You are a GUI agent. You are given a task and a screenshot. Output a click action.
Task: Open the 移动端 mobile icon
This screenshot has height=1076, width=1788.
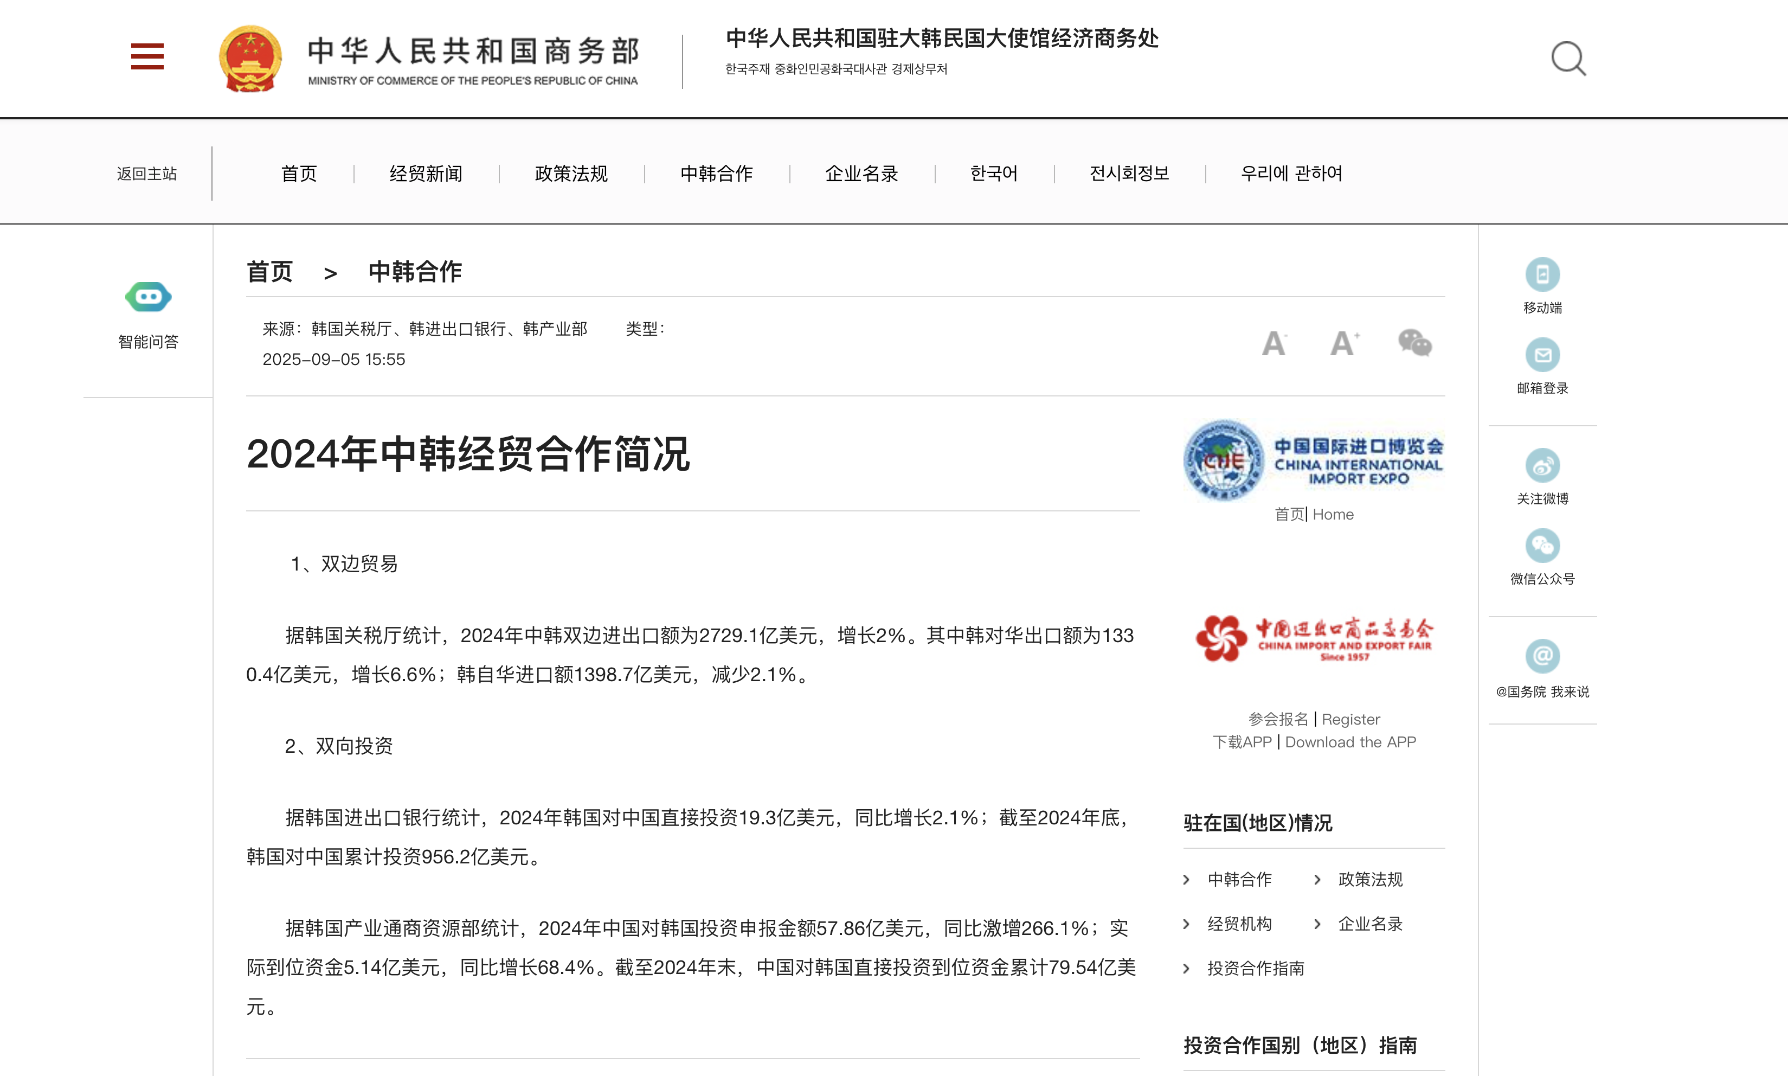tap(1542, 274)
